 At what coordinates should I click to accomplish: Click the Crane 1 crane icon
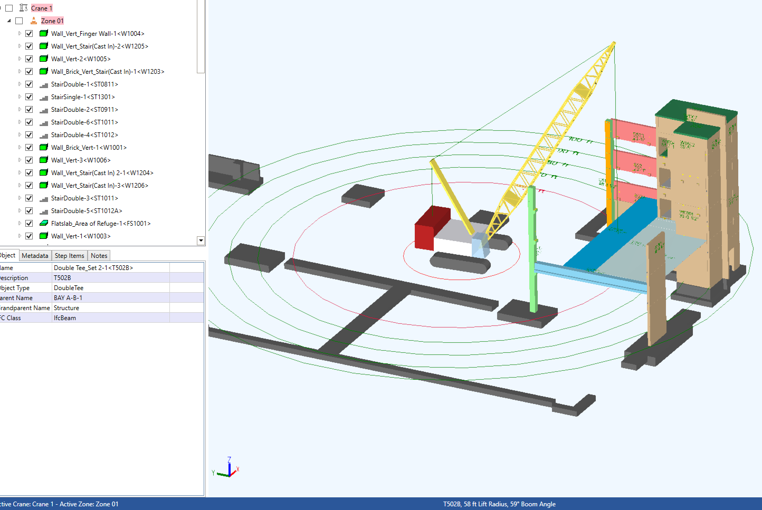(x=23, y=8)
